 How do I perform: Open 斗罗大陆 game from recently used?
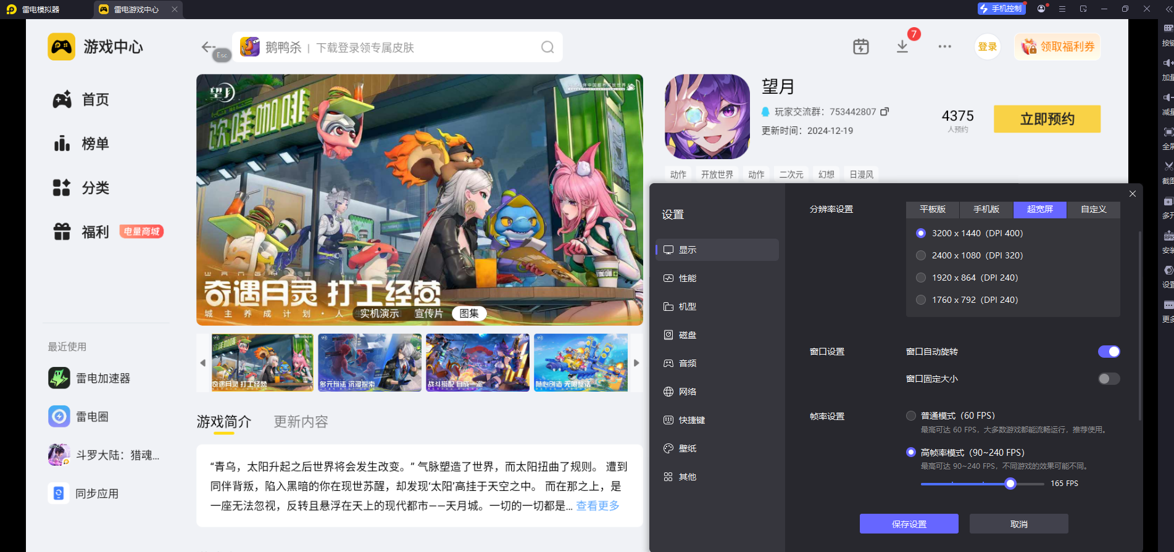(104, 455)
